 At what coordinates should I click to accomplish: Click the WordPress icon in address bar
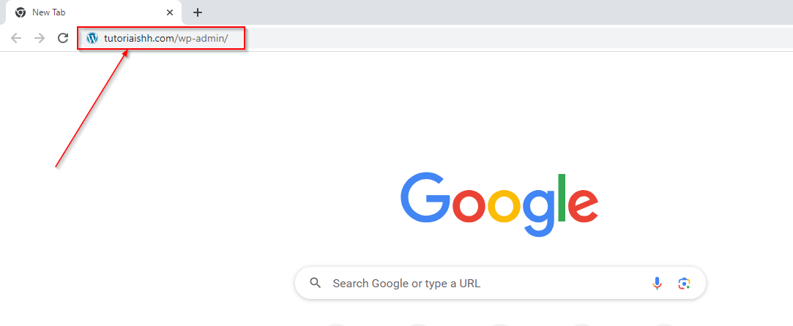[x=92, y=38]
